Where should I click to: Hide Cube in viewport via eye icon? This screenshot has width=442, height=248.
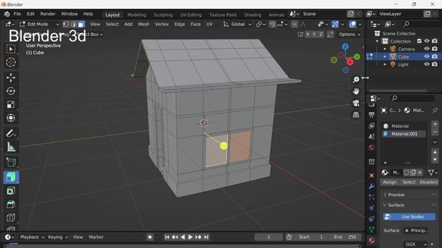pyautogui.click(x=427, y=56)
